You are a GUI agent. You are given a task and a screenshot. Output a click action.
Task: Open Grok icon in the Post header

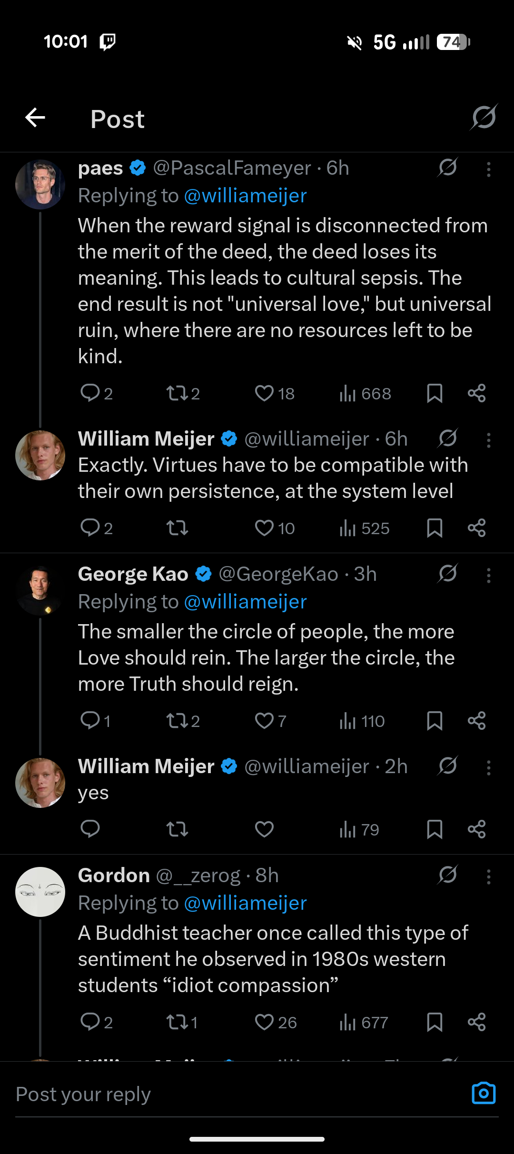click(484, 117)
